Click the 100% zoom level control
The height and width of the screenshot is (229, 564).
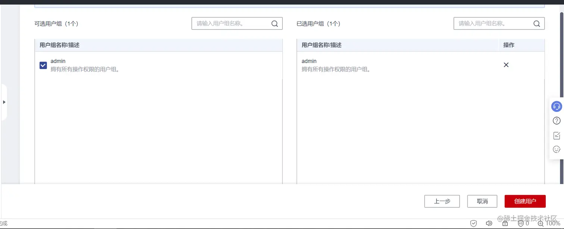click(549, 223)
